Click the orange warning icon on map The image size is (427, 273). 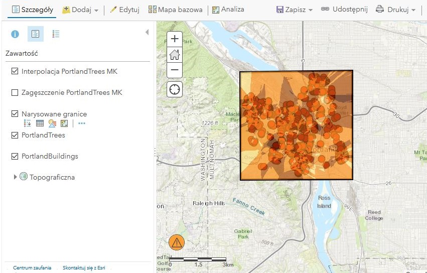coord(177,242)
